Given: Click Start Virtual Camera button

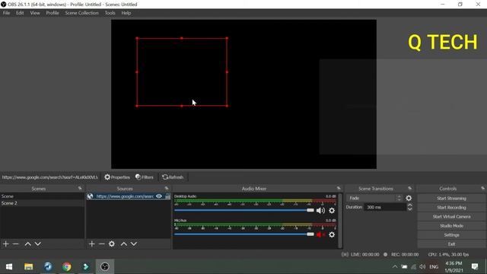Looking at the screenshot, I should (x=451, y=216).
